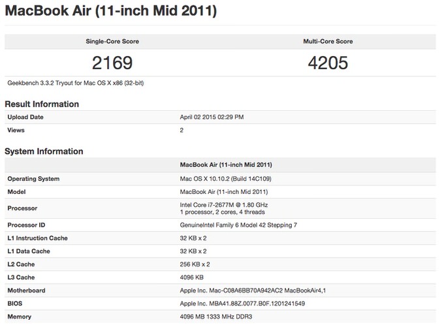Click the Result Information heading
The width and height of the screenshot is (444, 329).
click(x=42, y=104)
